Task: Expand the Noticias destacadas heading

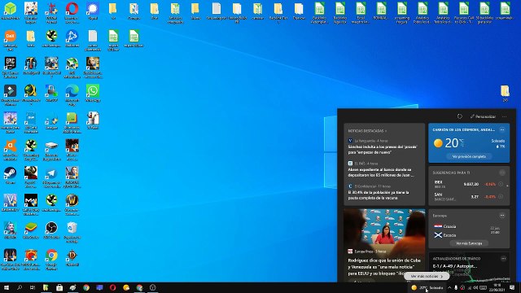Action: click(367, 131)
